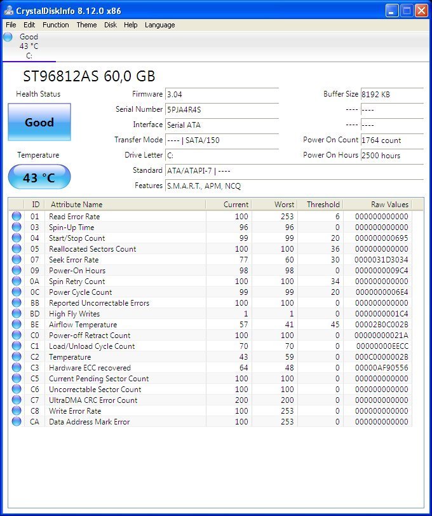Open the Help menu
The image size is (432, 516).
click(130, 25)
